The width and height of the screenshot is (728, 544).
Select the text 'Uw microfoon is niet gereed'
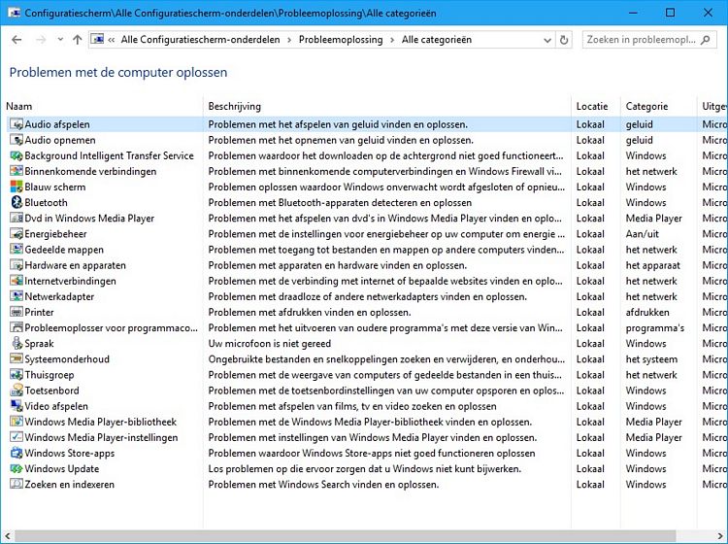coord(270,344)
